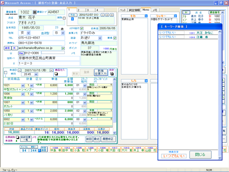Switch to the Memo tab
Viewport: 229px width, 172px height.
pos(146,10)
